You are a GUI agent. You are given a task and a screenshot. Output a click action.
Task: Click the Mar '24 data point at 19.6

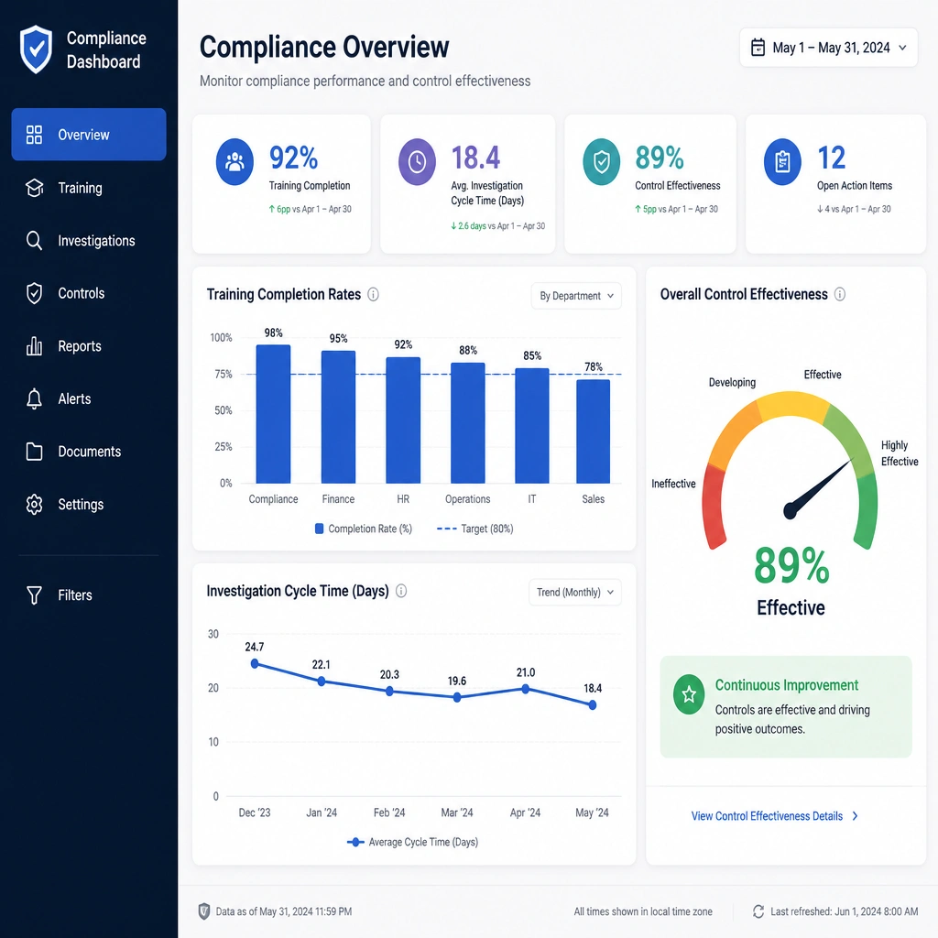click(x=457, y=697)
